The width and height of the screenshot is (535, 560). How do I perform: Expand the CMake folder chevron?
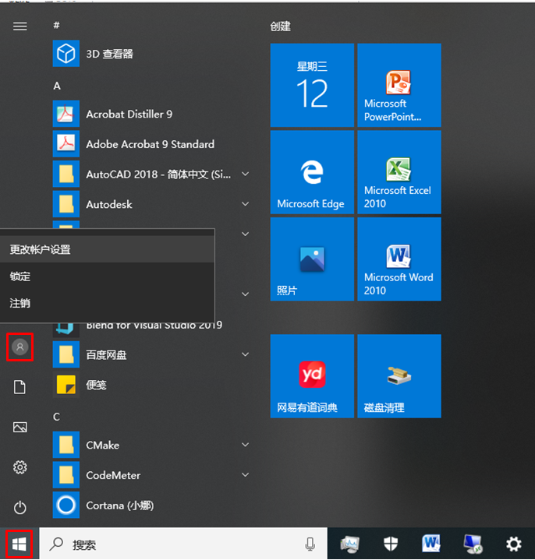pyautogui.click(x=246, y=445)
